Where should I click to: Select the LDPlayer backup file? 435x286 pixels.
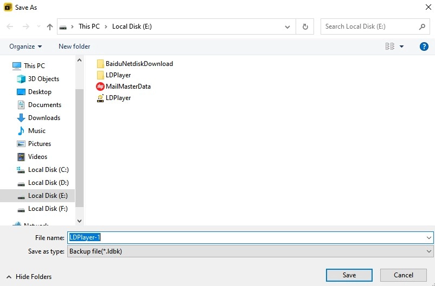coord(114,98)
